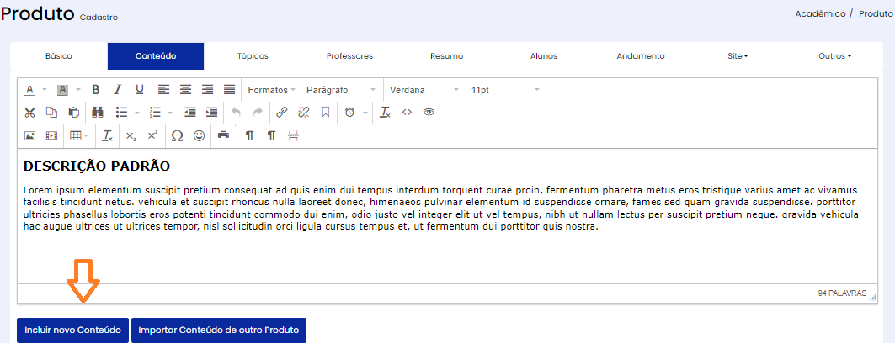Image resolution: width=895 pixels, height=343 pixels.
Task: Expand the Site tab menu
Action: (x=738, y=56)
